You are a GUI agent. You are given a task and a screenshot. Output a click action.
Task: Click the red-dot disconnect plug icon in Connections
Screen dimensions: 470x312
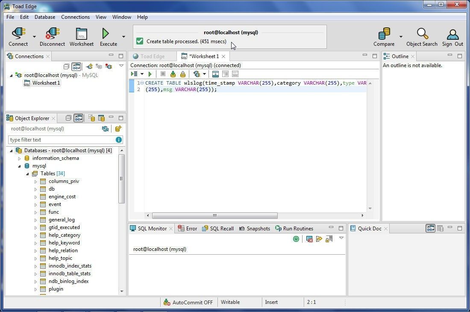click(x=109, y=66)
